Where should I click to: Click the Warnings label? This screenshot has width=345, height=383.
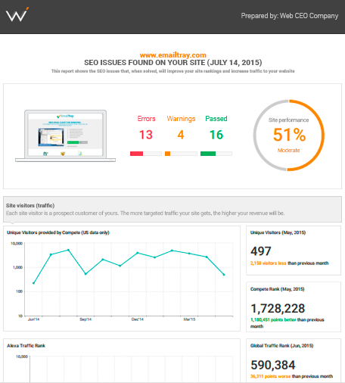click(181, 119)
